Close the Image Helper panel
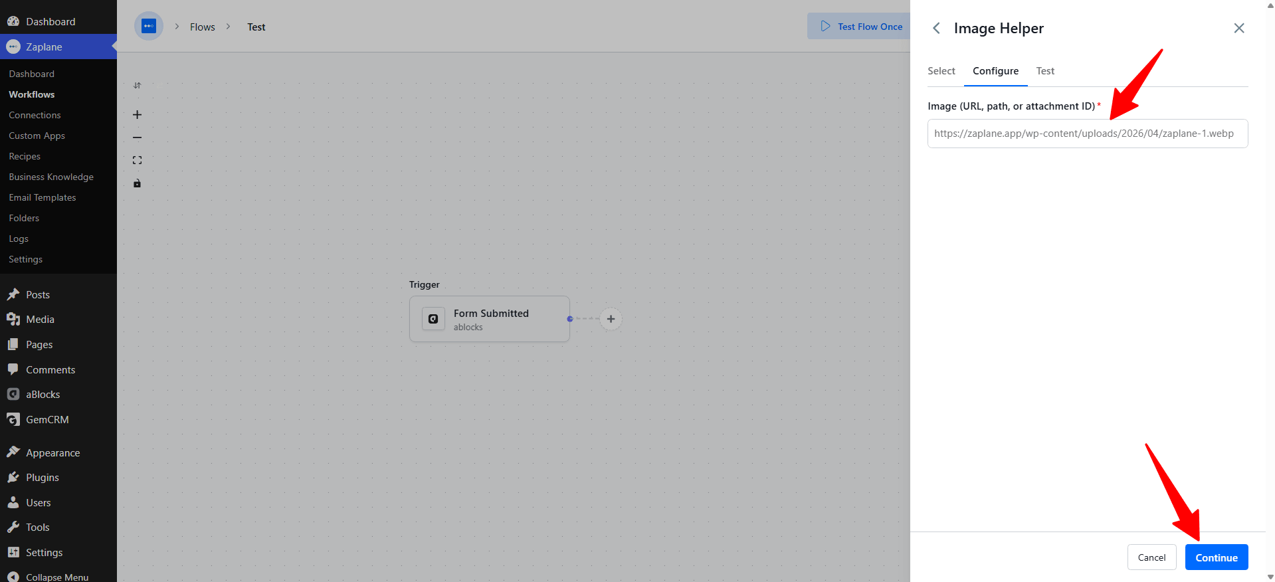The height and width of the screenshot is (582, 1275). tap(1239, 28)
